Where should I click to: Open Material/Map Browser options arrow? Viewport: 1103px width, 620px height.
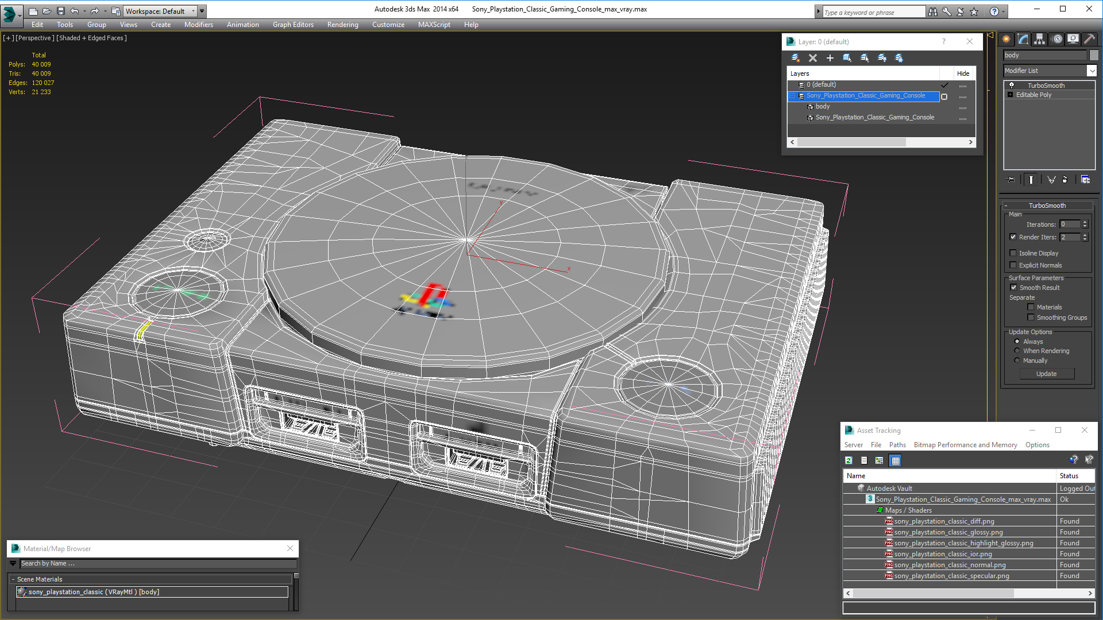(x=13, y=564)
